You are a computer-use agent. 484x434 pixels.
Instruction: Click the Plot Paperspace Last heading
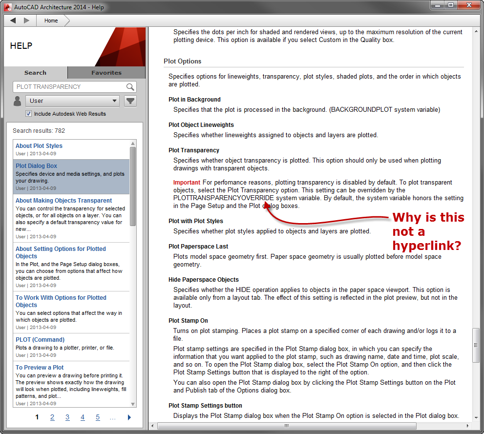point(198,247)
